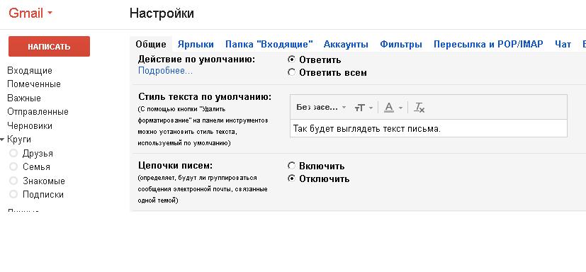Open the Подписки circle

pos(43,194)
